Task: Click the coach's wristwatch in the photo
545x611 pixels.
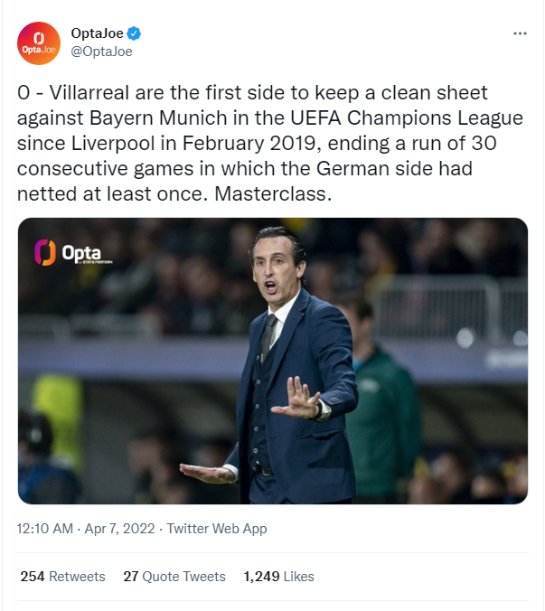Action: (x=323, y=409)
